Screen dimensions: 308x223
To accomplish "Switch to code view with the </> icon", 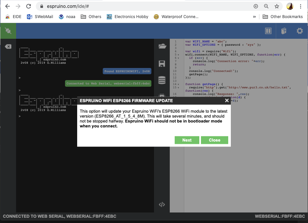I will 162,205.
